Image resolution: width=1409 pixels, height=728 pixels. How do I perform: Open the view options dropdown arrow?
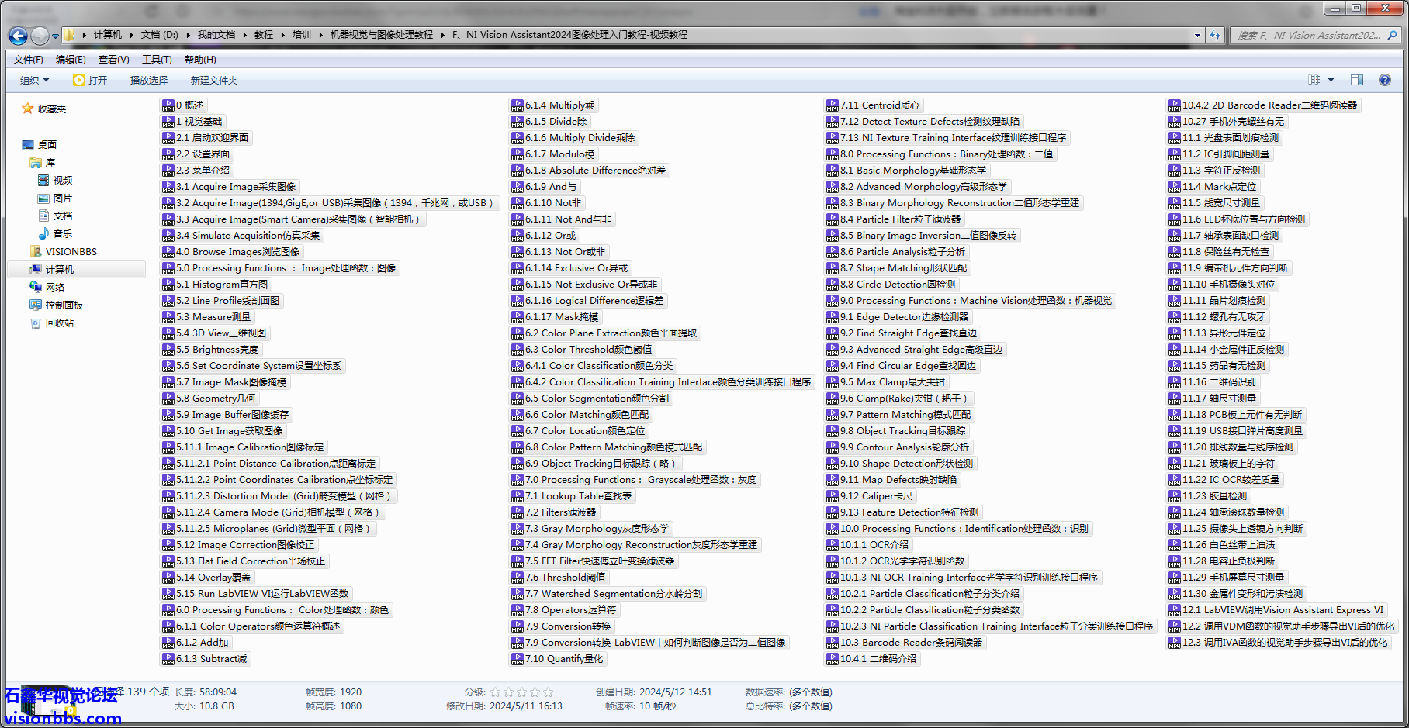pyautogui.click(x=1331, y=80)
